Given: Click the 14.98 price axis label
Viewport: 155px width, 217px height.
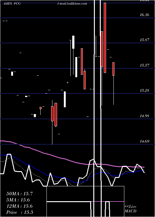Looking at the screenshot, I should coord(144,116).
